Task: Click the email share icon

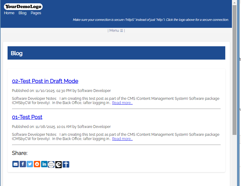Action: point(15,164)
